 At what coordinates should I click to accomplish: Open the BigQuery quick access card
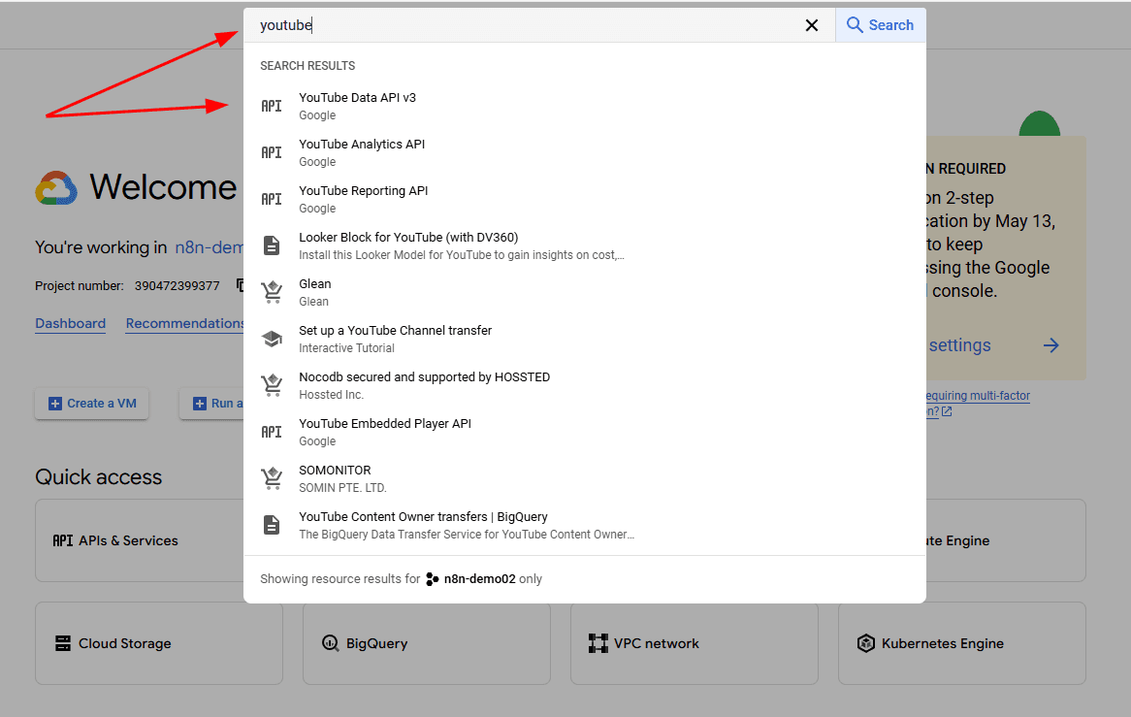pos(426,643)
